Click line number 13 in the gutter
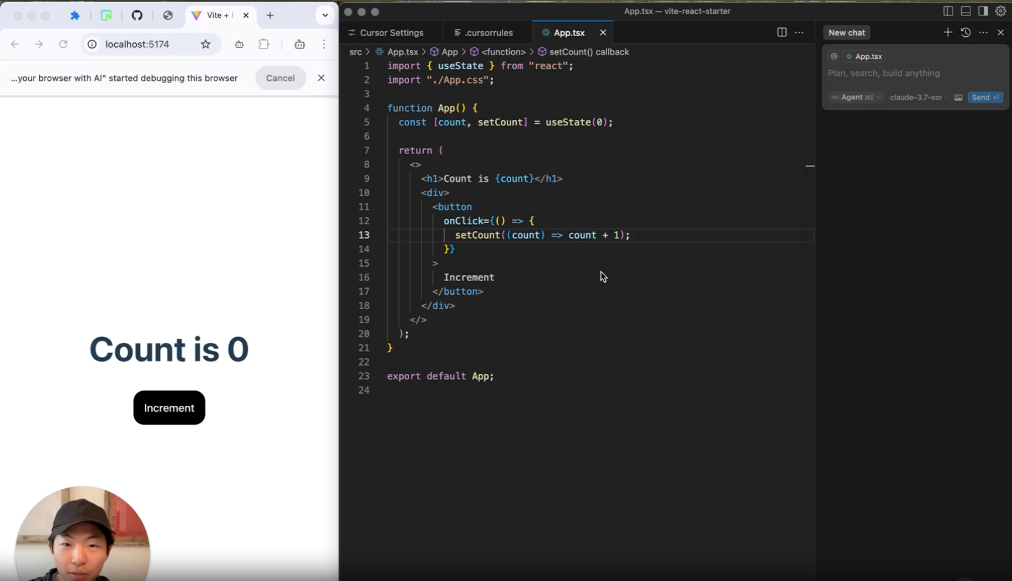Screen dimensions: 1012x581 tap(364, 235)
